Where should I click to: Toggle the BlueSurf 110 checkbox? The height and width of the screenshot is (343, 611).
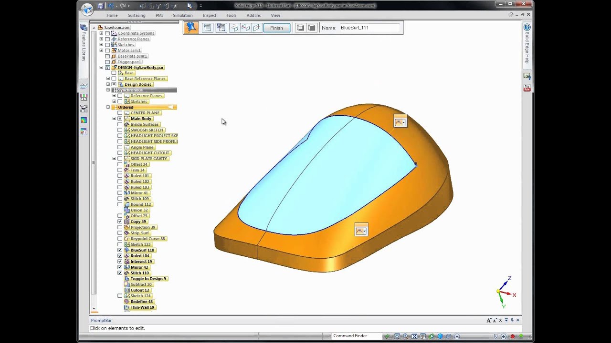pos(120,250)
